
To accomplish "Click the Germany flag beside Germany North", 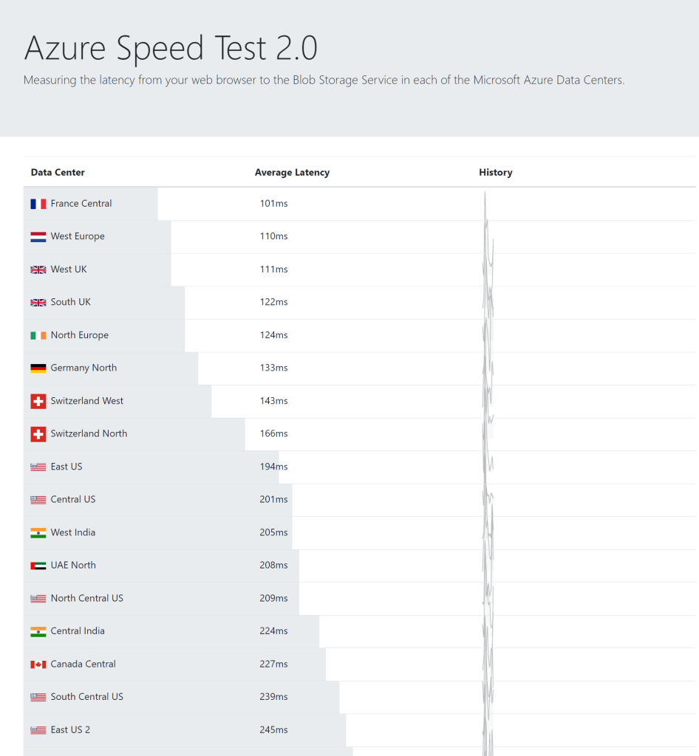I will click(x=38, y=368).
